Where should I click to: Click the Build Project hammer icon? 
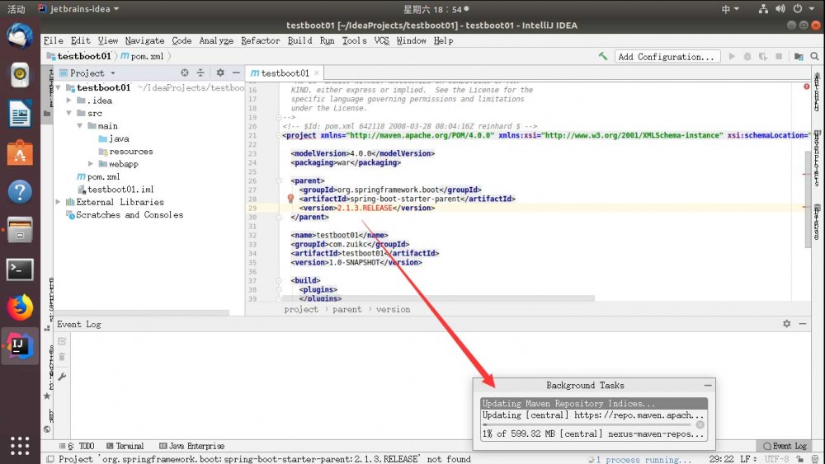point(603,57)
